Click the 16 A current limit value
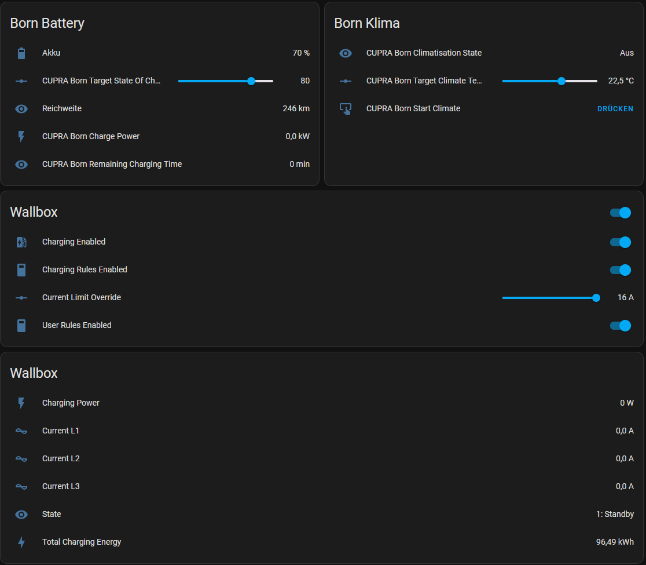This screenshot has height=565, width=646. tap(625, 298)
